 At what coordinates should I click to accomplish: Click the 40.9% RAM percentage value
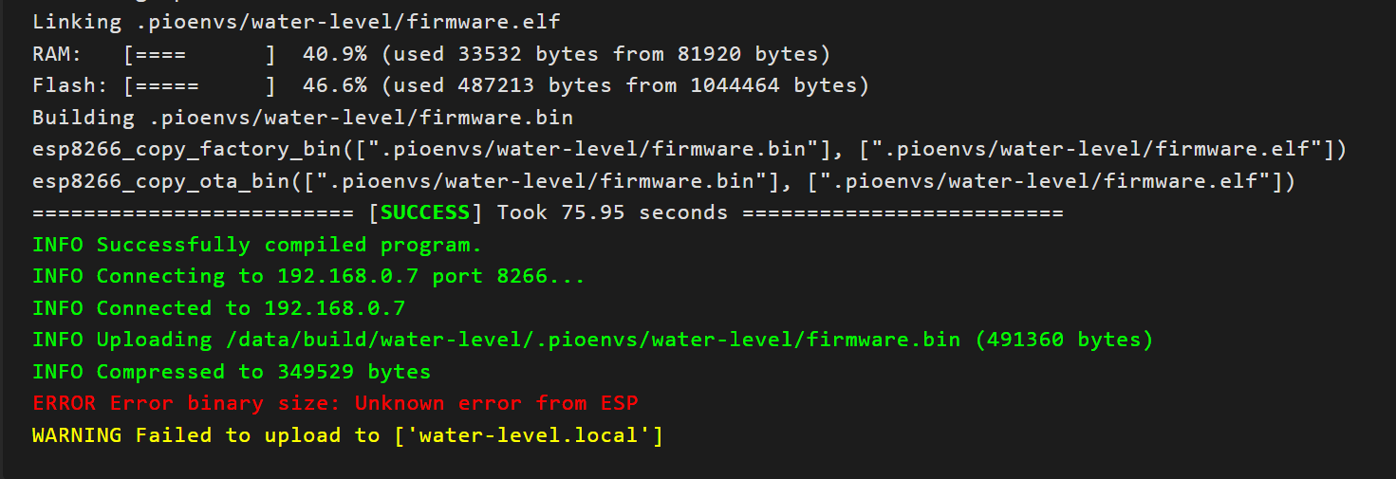click(x=334, y=53)
